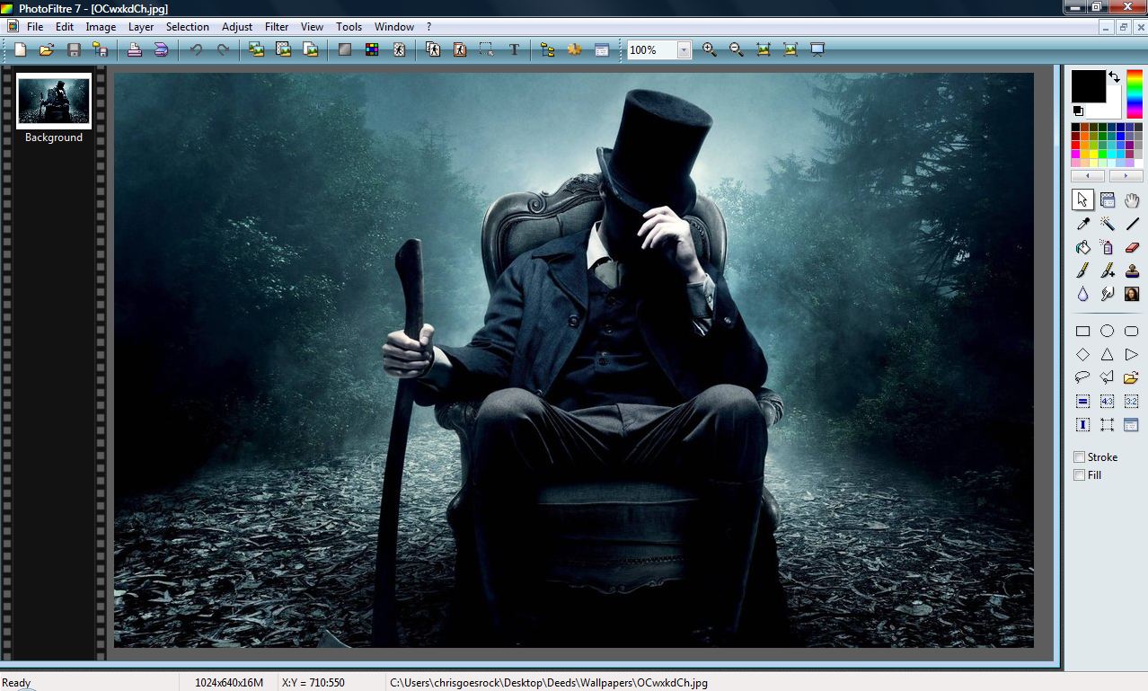Image resolution: width=1148 pixels, height=691 pixels.
Task: Enable the Fill checkbox
Action: (x=1080, y=475)
